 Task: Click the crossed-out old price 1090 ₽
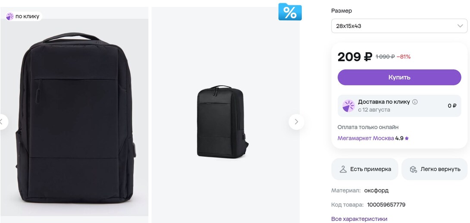click(385, 57)
